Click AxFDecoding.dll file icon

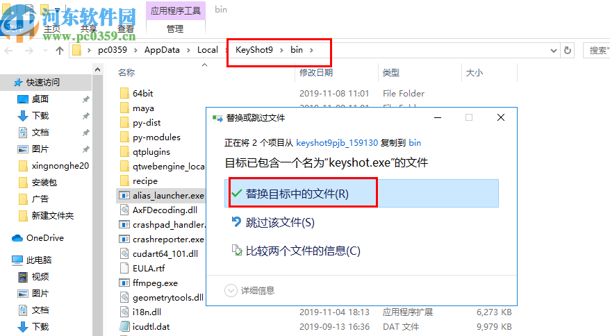coord(124,210)
